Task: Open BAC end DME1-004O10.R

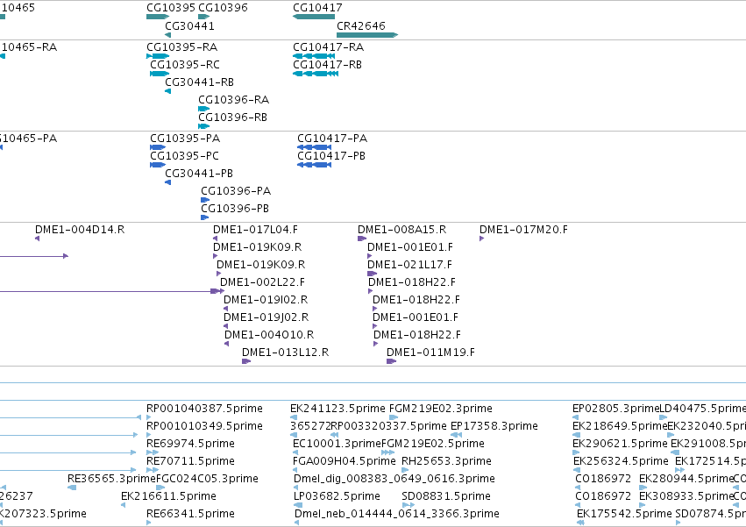Action: tap(269, 335)
